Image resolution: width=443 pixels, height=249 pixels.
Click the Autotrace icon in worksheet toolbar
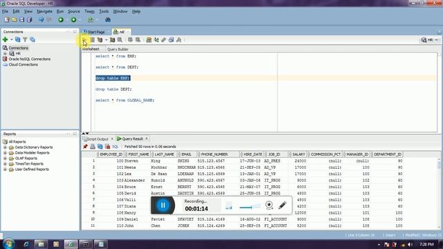tap(112, 40)
